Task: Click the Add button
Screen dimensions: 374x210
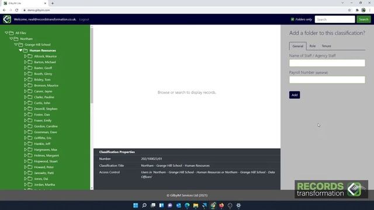Action: pyautogui.click(x=295, y=94)
